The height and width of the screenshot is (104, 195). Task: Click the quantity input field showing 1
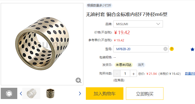[125, 74]
